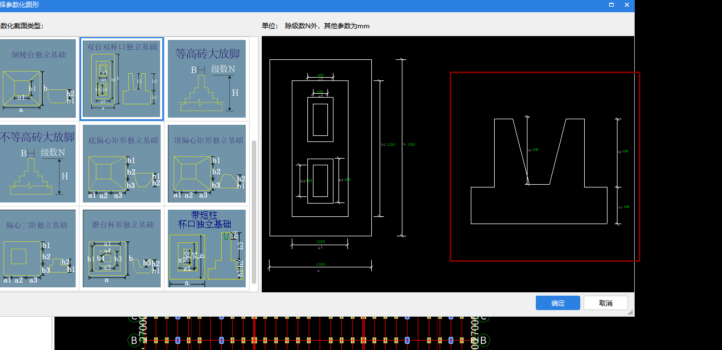722x350 pixels.
Task: Edit the b1 value 1200 in preview
Action: [391, 144]
